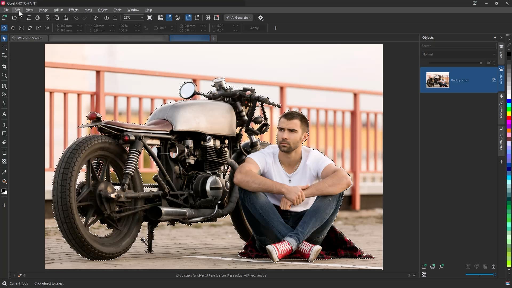Select the Rectangle Mask tool
This screenshot has width=512, height=288.
[x=4, y=47]
